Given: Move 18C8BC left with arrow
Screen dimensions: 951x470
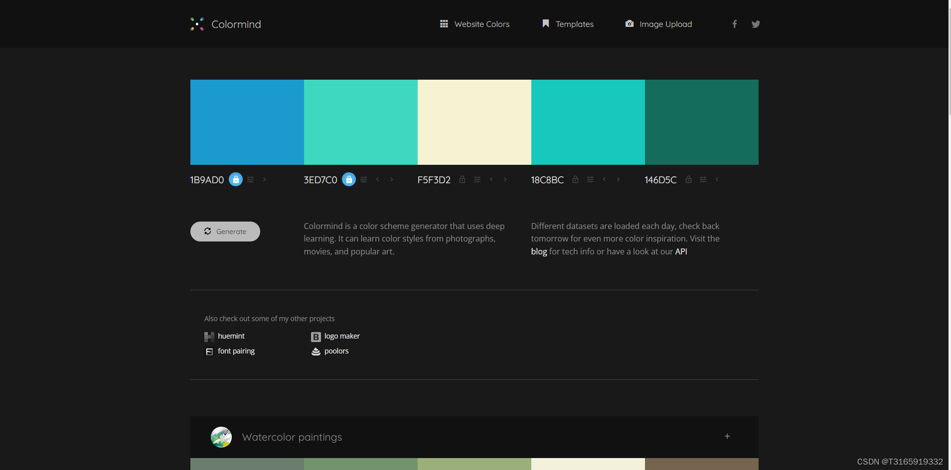Looking at the screenshot, I should pos(604,179).
